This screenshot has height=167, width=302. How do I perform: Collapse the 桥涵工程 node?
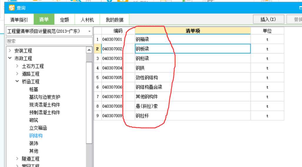pos(17,81)
